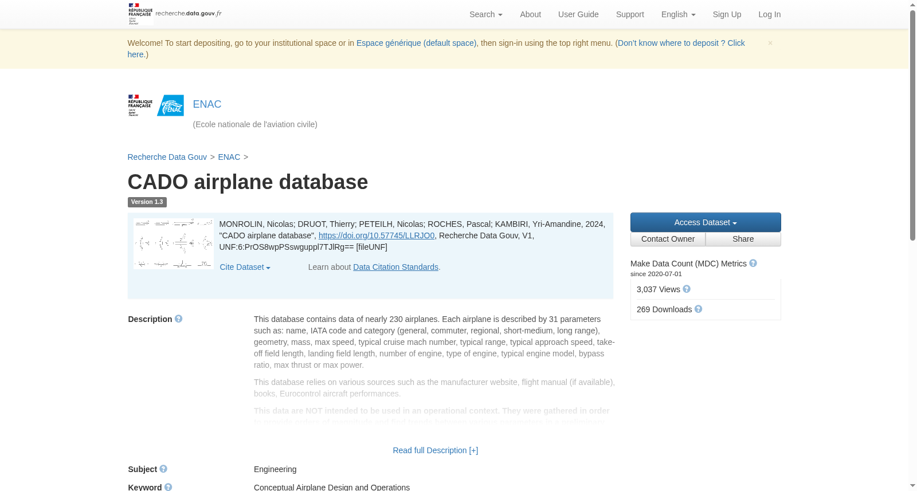Open the Don't know where to deposit link

tap(681, 43)
